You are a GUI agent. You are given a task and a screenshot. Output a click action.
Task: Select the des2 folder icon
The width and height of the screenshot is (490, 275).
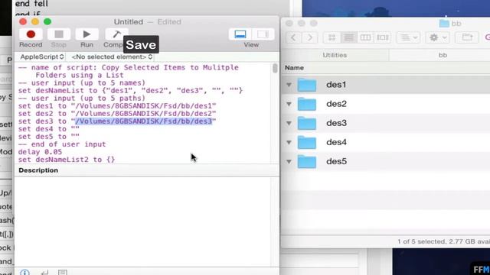(x=306, y=104)
